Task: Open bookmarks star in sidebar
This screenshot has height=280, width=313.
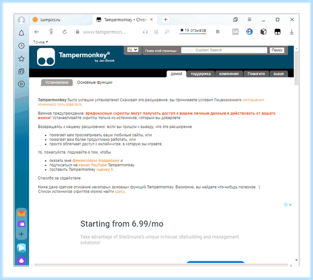Action: 21,59
